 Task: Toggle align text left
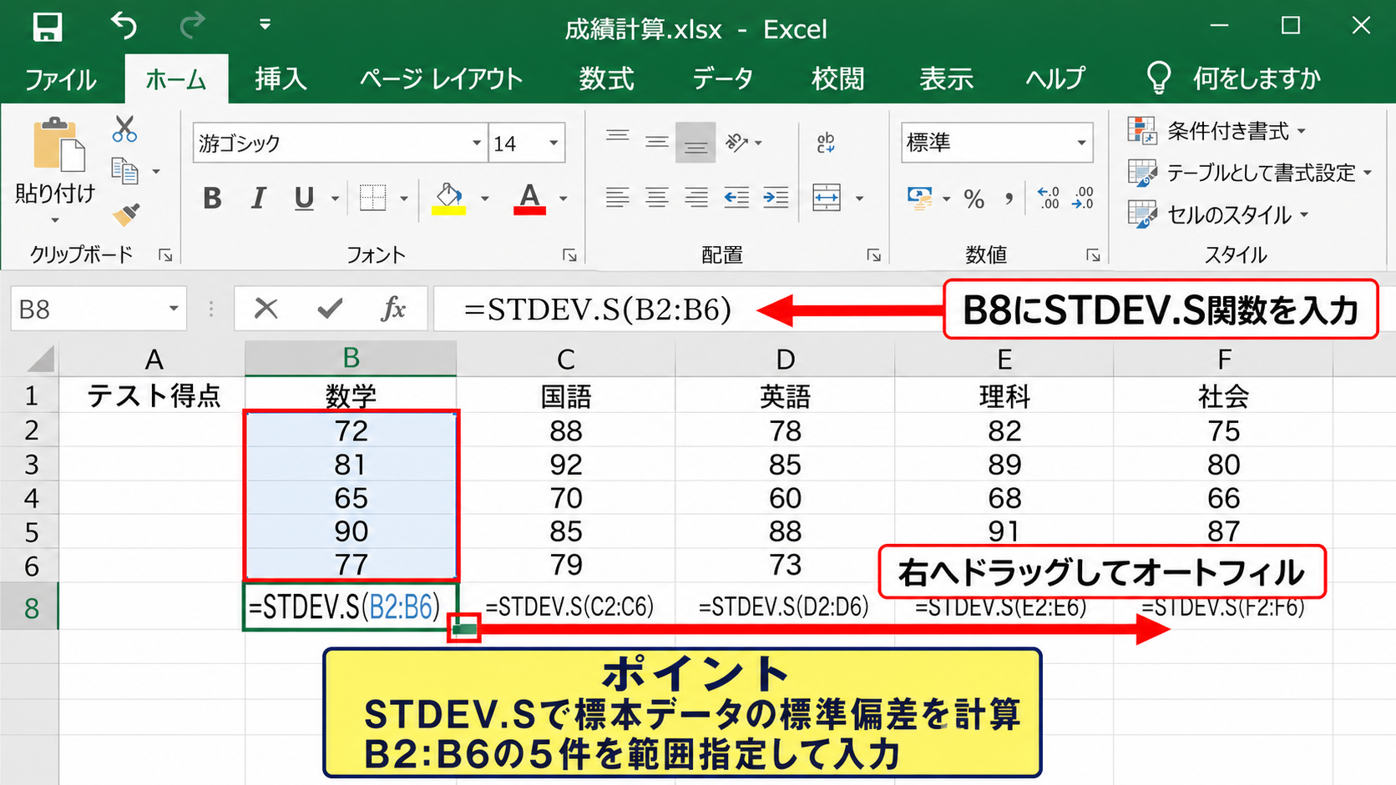coord(618,198)
